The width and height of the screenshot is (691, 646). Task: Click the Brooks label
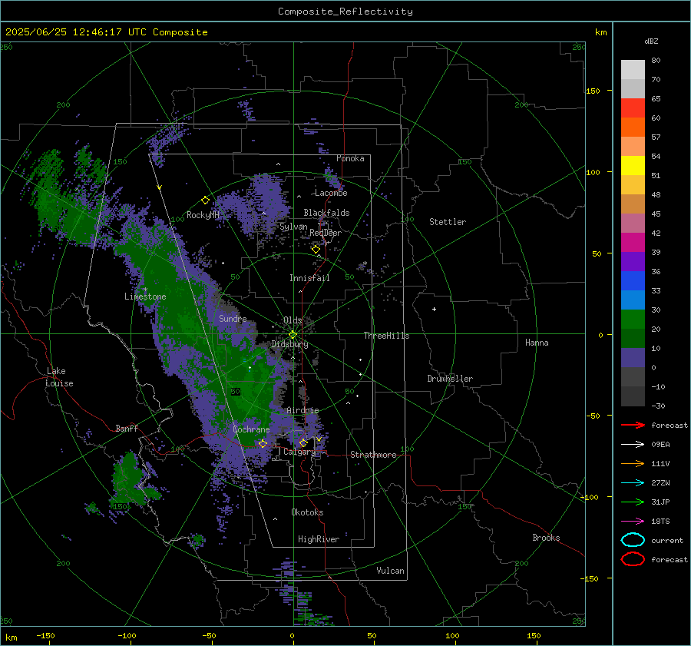(546, 538)
